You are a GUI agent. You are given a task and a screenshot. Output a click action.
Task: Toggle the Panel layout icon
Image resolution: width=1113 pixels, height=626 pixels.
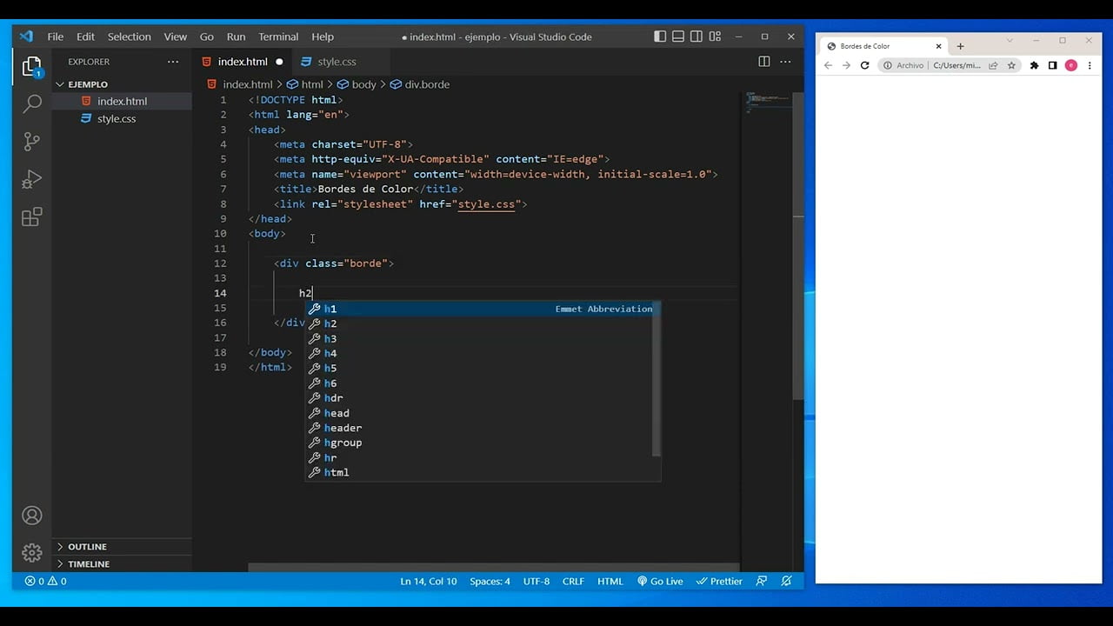tap(677, 37)
